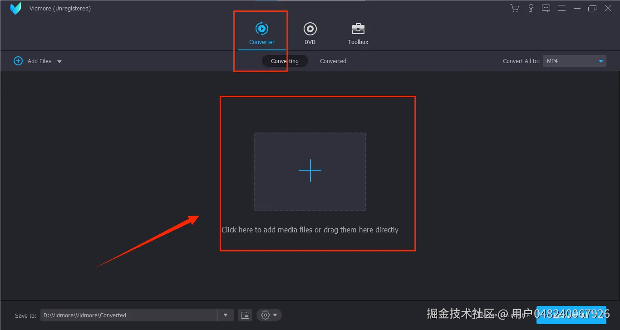Click the key register icon
Screen dimensions: 620x330
click(531, 8)
